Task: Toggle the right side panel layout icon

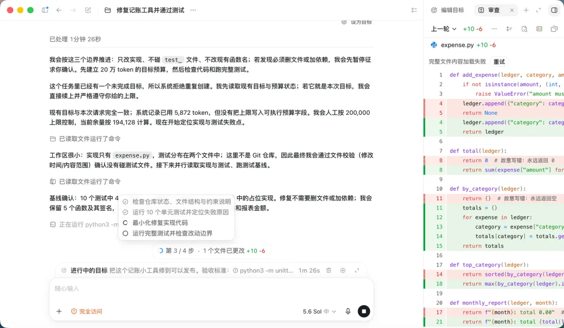Action: (x=554, y=10)
